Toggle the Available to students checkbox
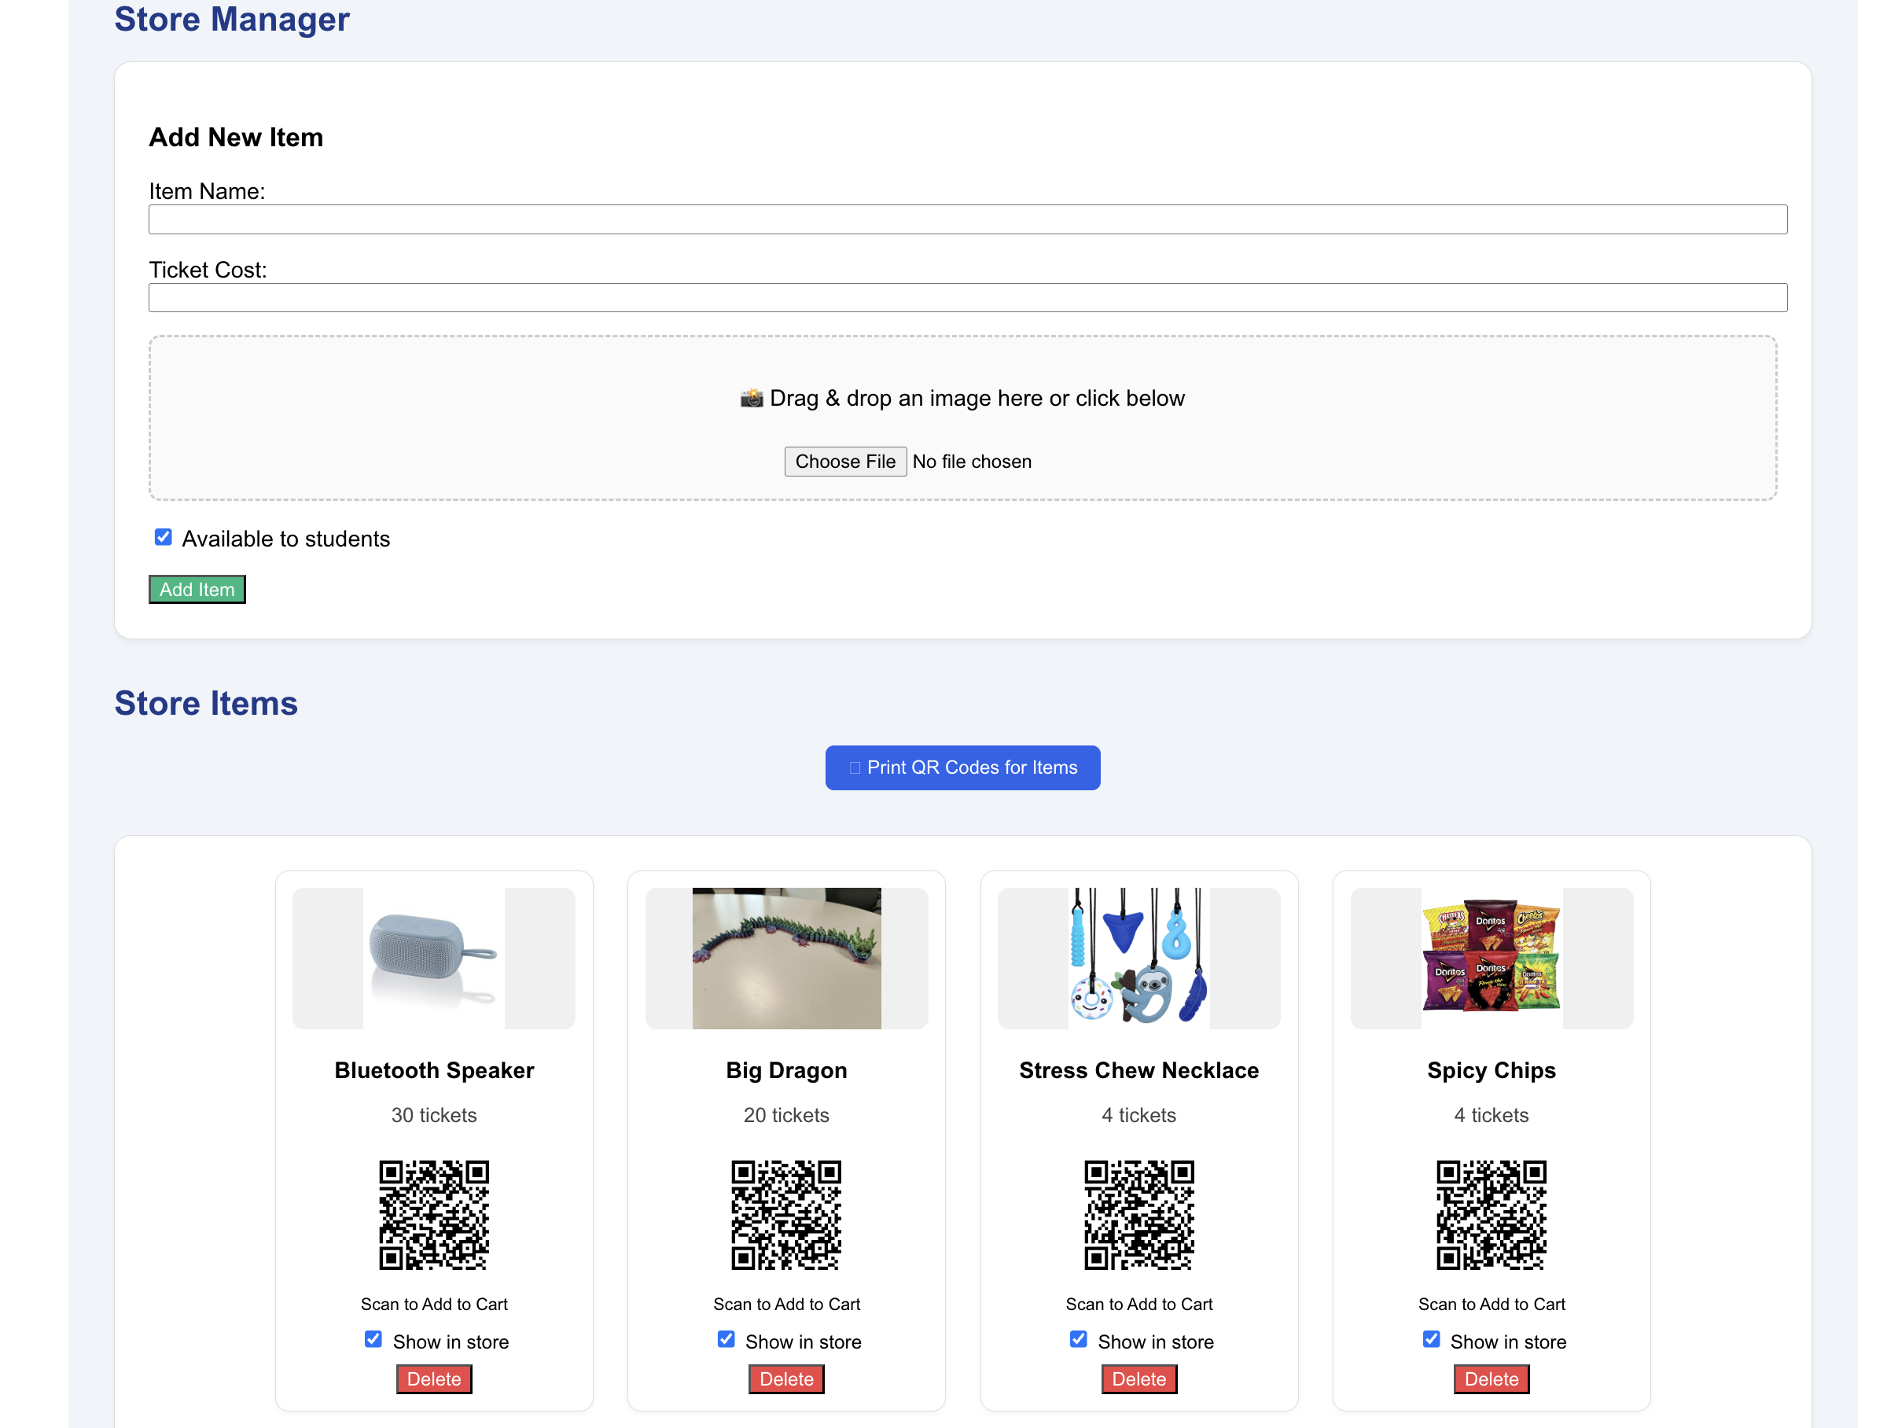 [163, 537]
